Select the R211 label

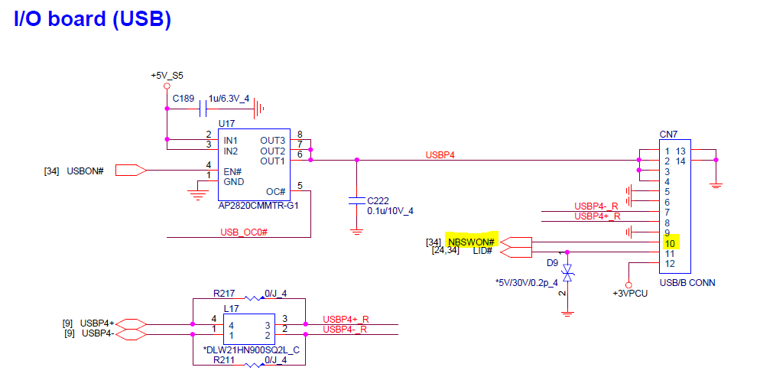tap(224, 360)
